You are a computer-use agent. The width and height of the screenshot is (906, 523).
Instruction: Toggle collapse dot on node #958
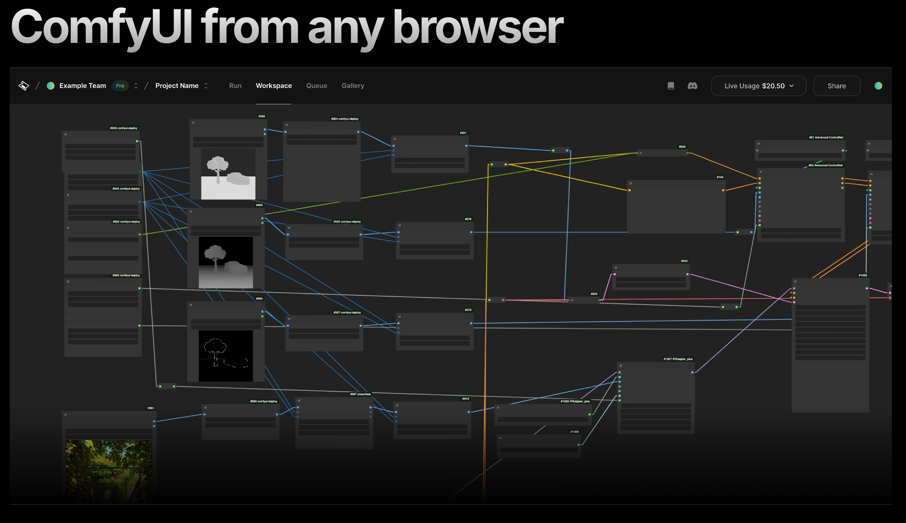[x=193, y=122]
